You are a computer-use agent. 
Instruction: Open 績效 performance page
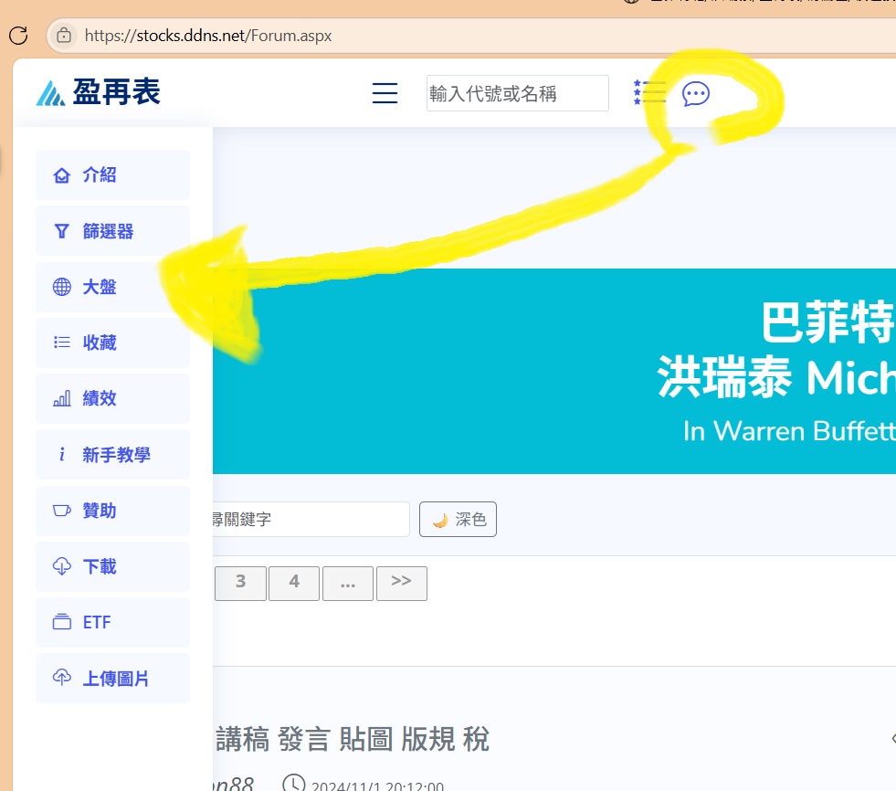(x=112, y=398)
